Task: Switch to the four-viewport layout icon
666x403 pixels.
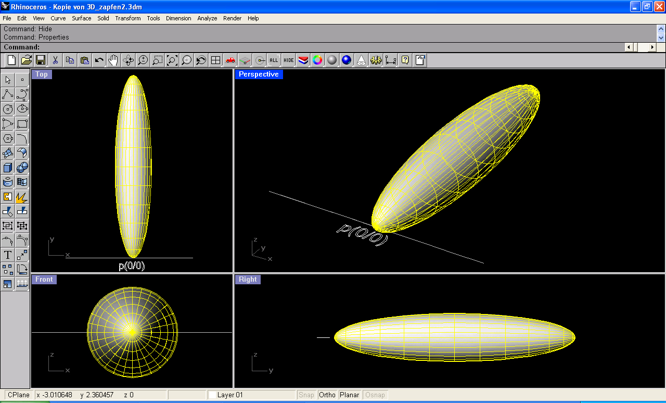Action: 215,60
